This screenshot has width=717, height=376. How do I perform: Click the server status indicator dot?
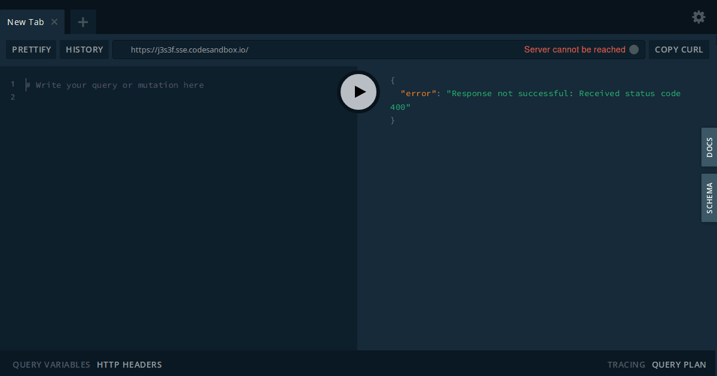click(633, 50)
